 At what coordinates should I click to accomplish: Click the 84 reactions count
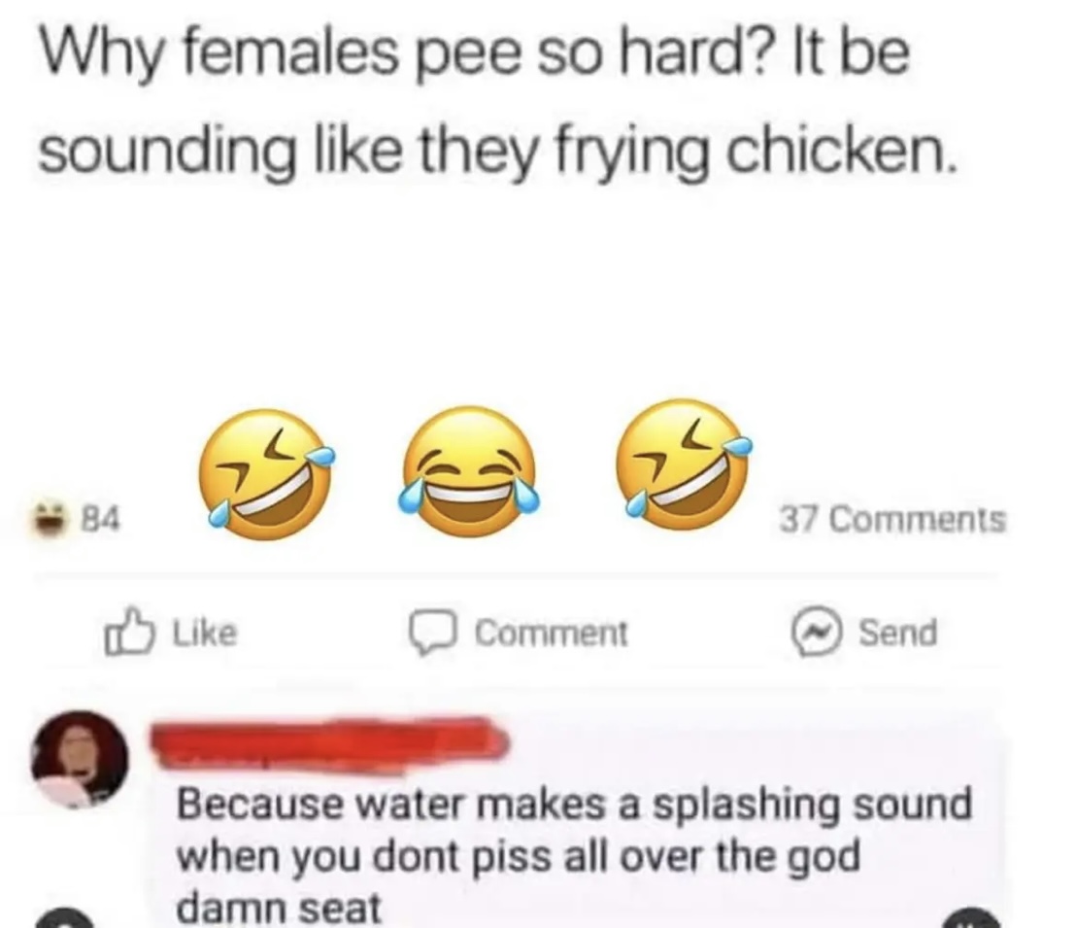102,518
